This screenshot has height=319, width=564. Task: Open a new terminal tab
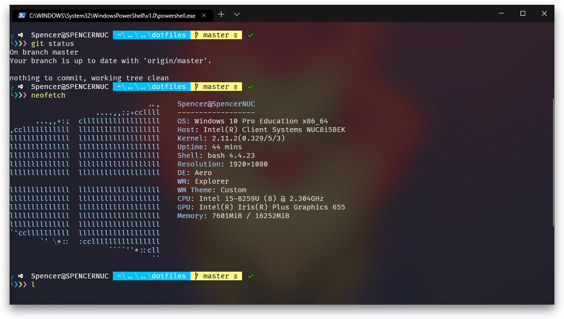[x=221, y=14]
